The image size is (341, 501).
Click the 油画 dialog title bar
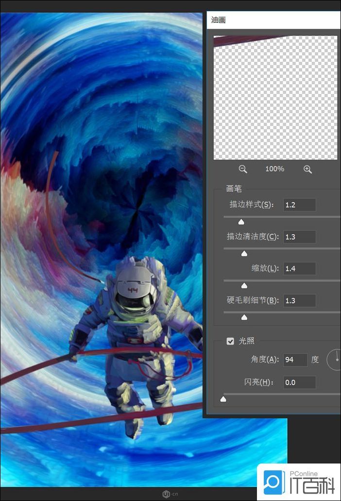pyautogui.click(x=274, y=20)
